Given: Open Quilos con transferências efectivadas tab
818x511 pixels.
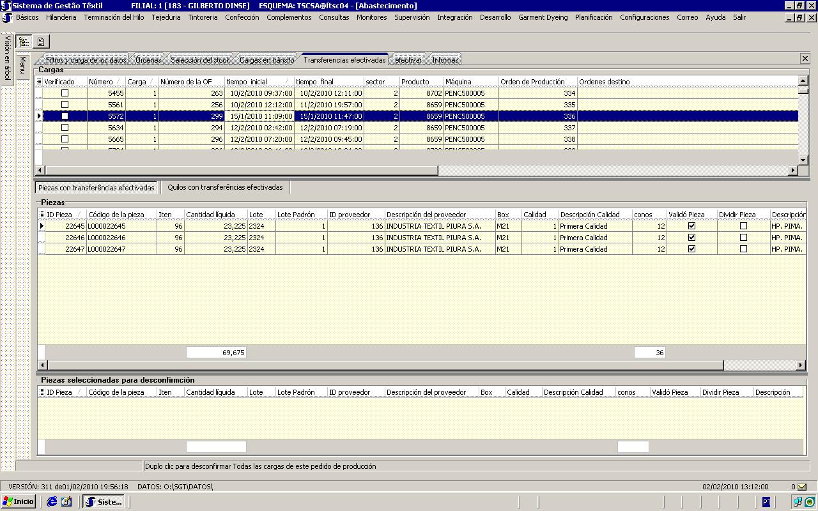Looking at the screenshot, I should (x=225, y=187).
